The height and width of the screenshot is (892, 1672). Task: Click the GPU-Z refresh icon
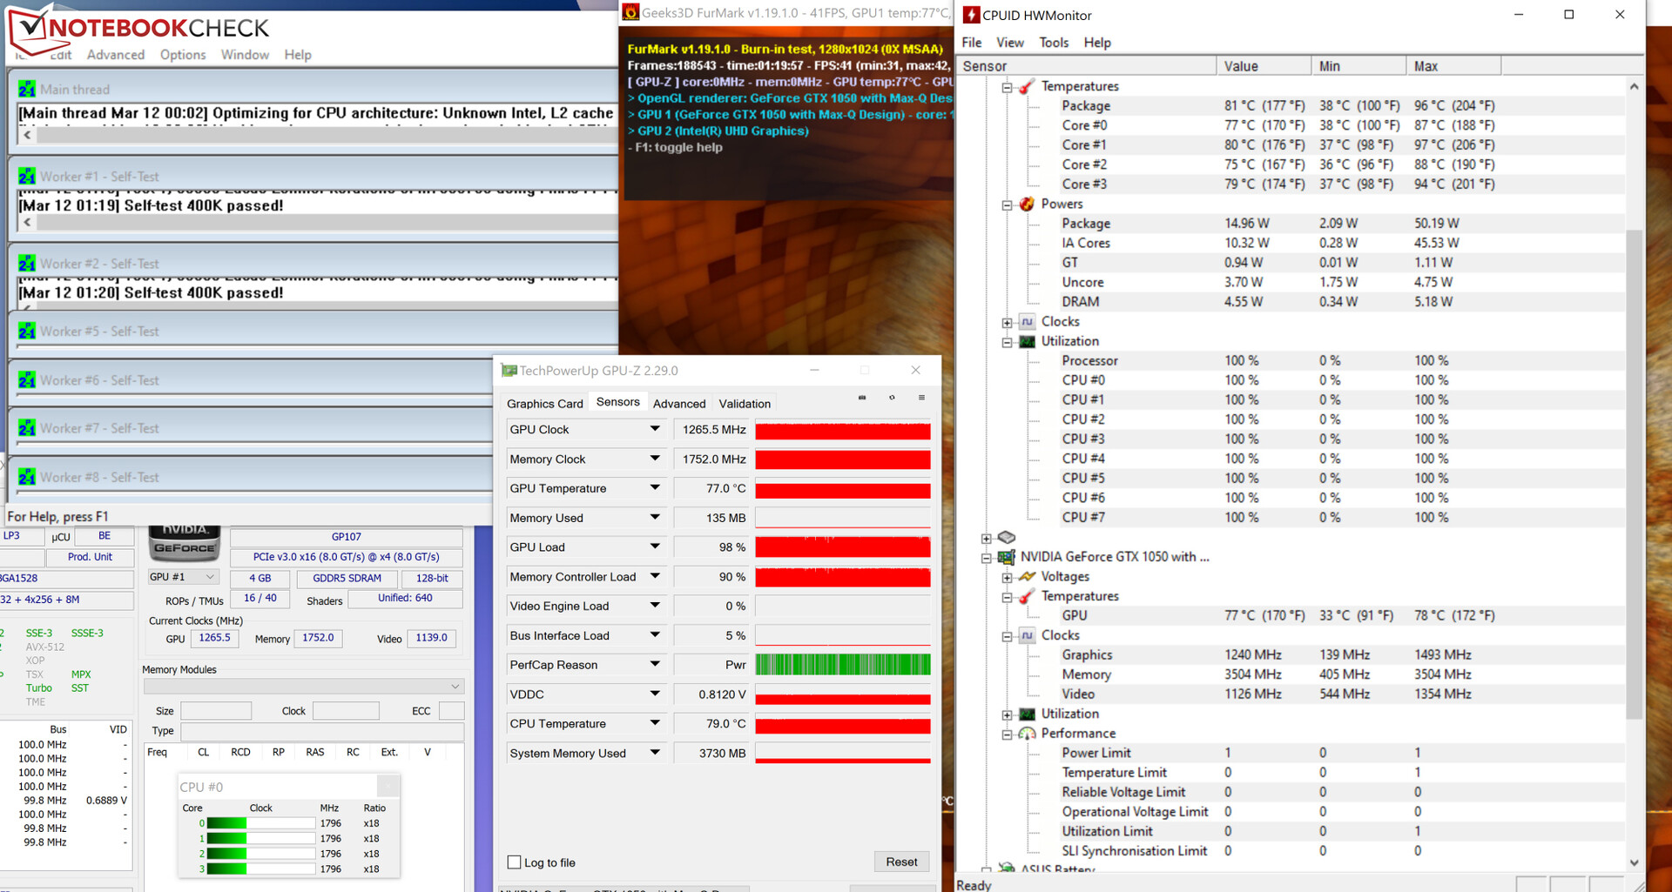point(892,398)
